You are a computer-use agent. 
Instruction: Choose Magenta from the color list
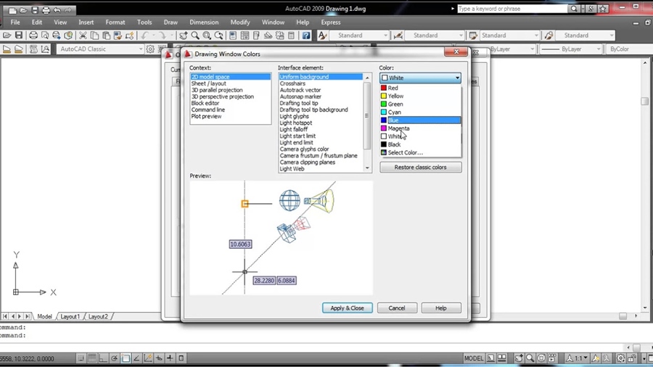pyautogui.click(x=398, y=128)
